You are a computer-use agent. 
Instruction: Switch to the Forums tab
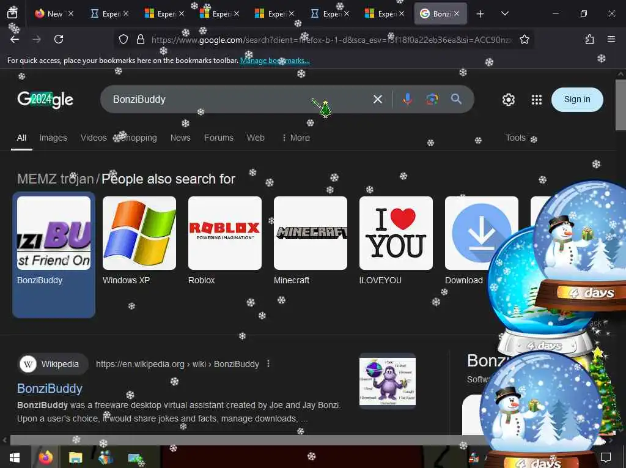219,138
